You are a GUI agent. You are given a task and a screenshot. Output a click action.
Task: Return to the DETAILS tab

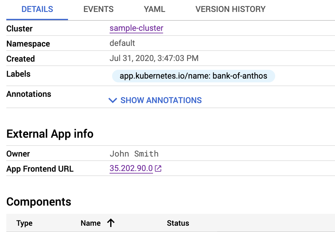(x=37, y=9)
